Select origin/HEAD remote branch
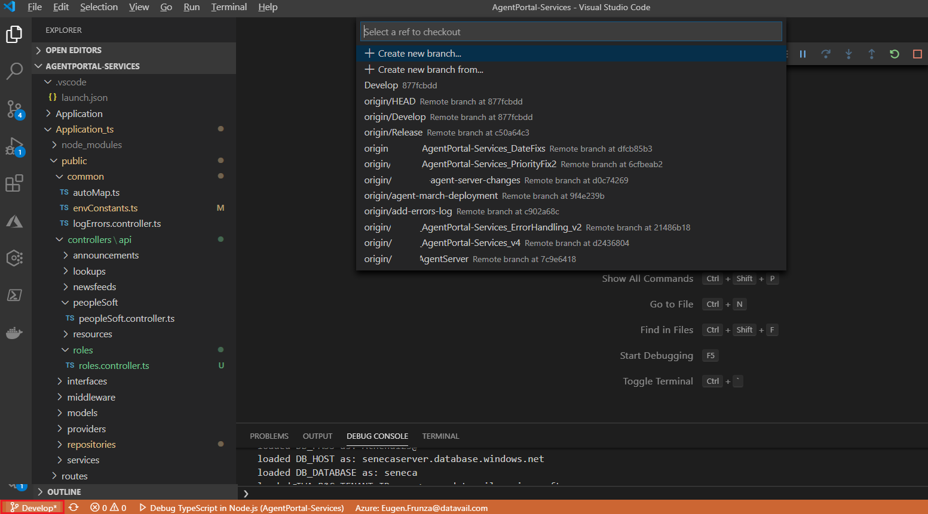This screenshot has width=928, height=514. click(571, 101)
